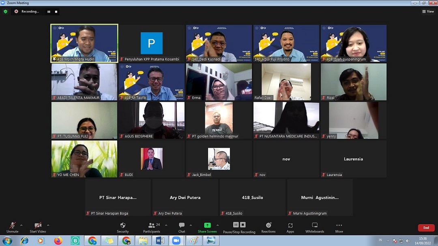438x246 pixels.
Task: Expand video options arrow beside Start Video
Action: (x=48, y=225)
